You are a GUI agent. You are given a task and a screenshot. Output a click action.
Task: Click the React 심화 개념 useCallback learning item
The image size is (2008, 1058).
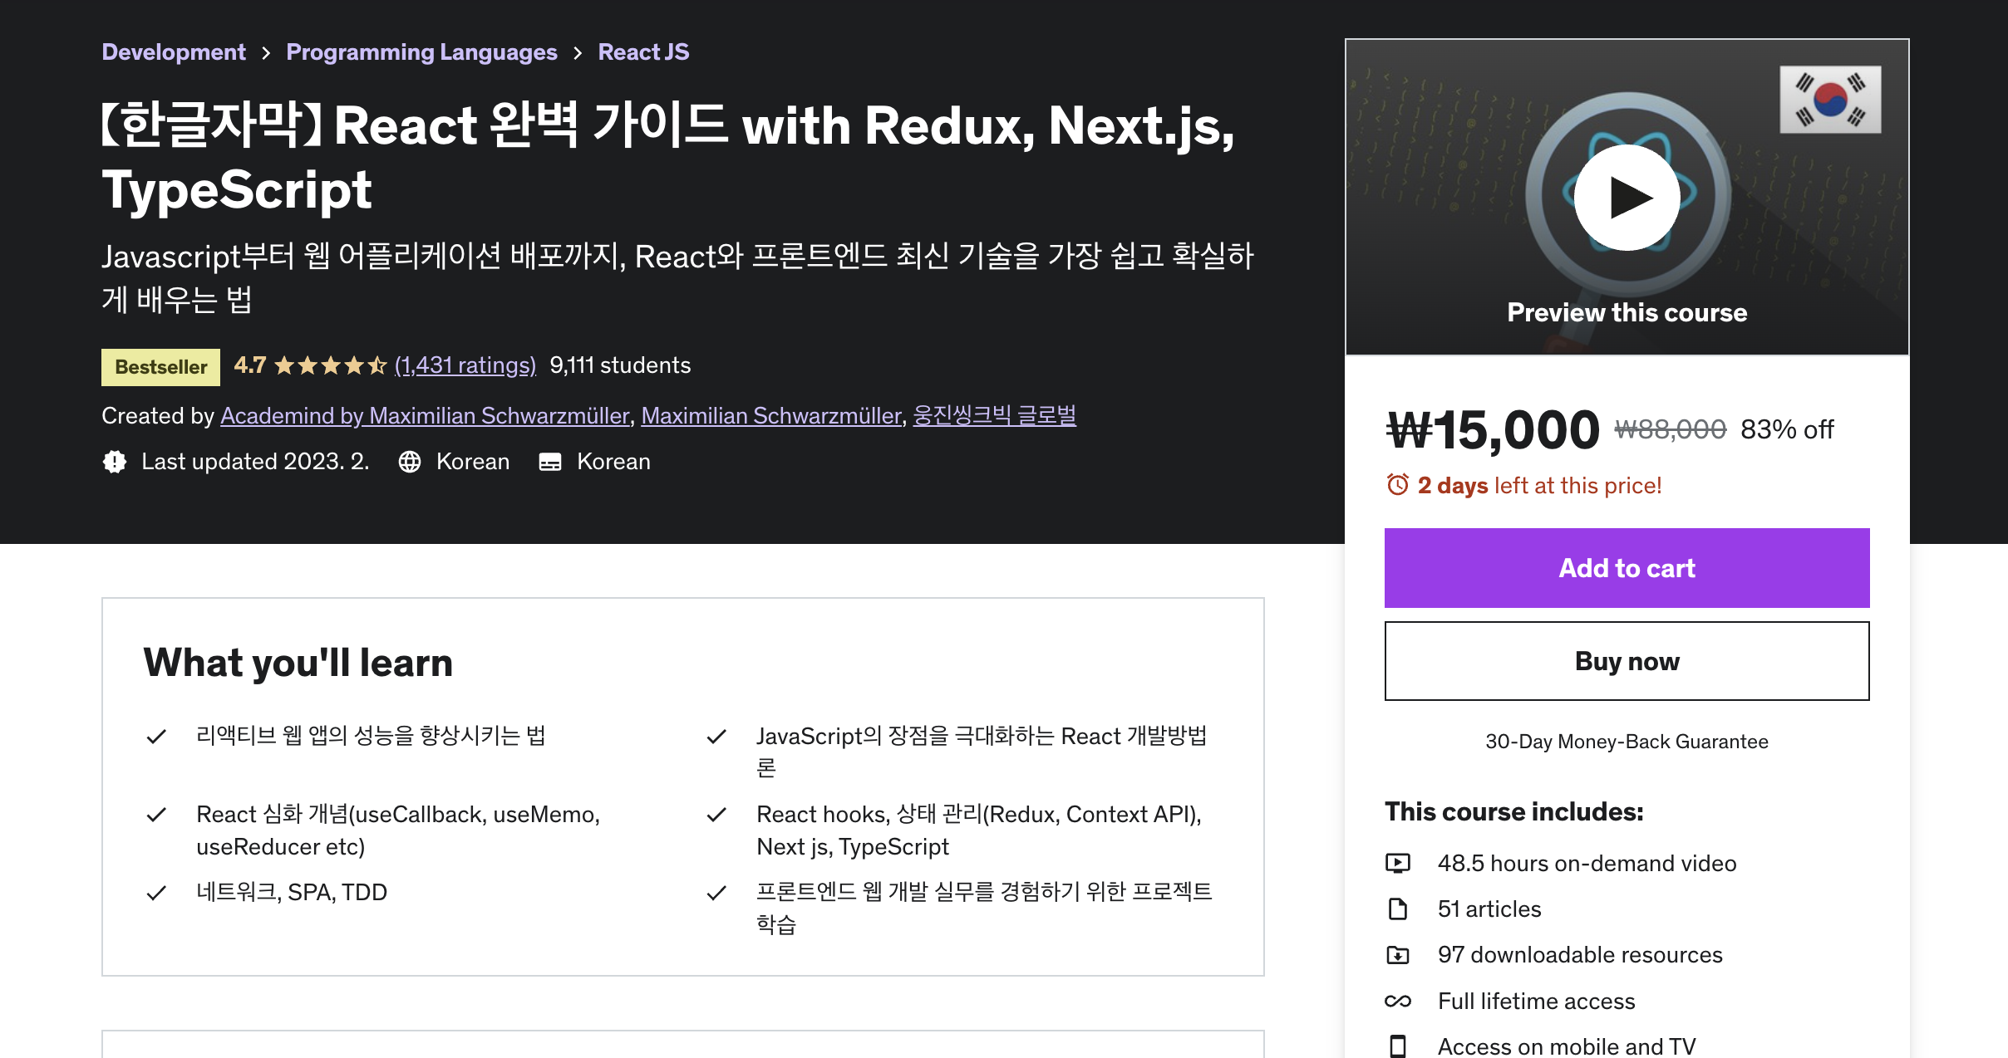point(398,830)
